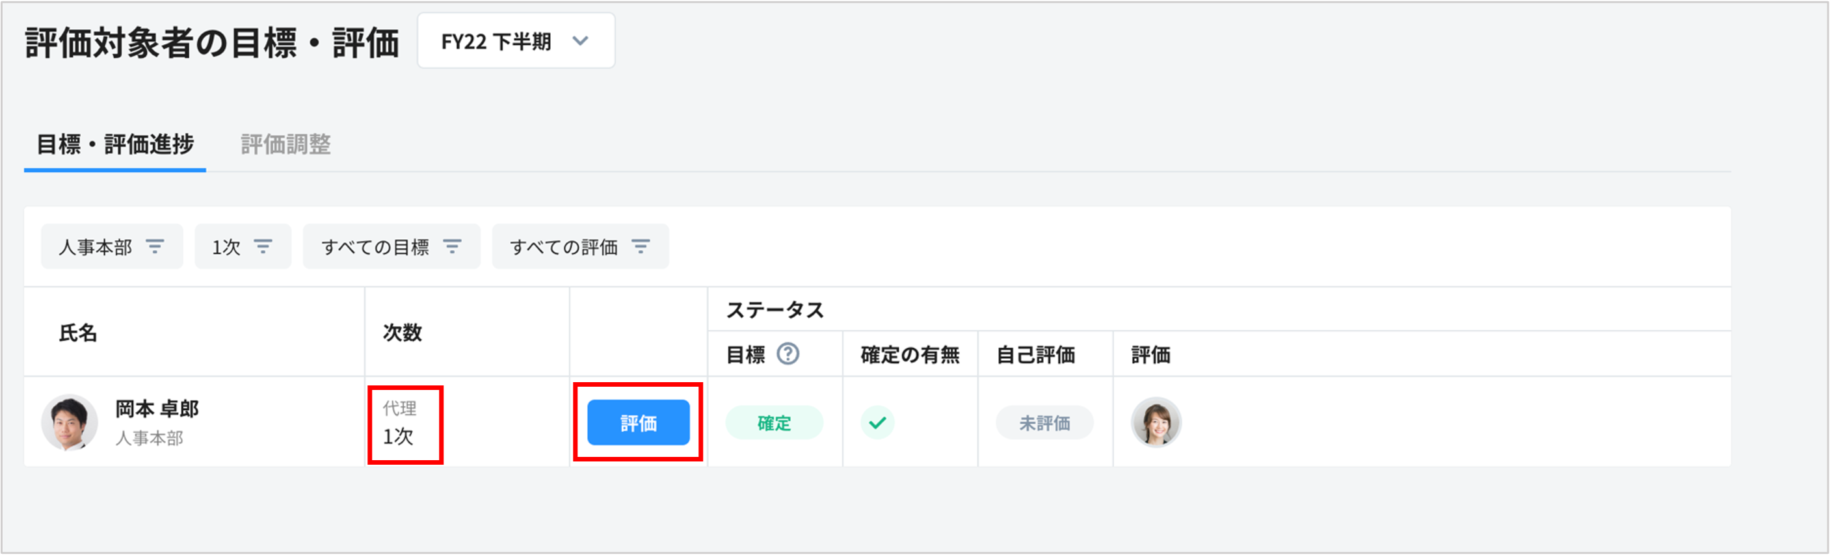
Task: Click the green 確定 status badge
Action: pyautogui.click(x=774, y=423)
